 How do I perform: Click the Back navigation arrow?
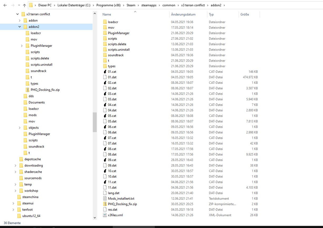(x=5, y=5)
